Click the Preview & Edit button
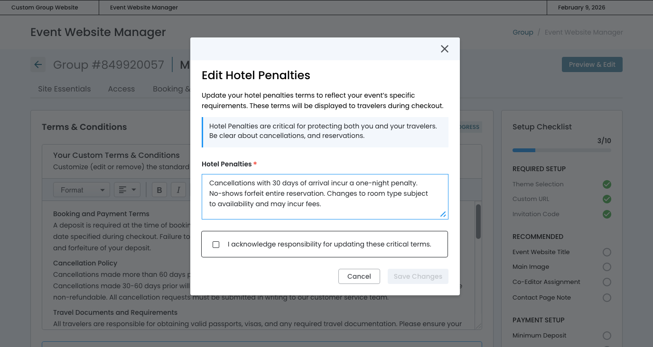The image size is (653, 347). (x=592, y=65)
